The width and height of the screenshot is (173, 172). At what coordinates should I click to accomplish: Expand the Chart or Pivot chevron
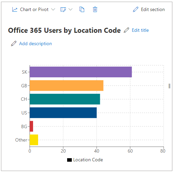[53, 9]
